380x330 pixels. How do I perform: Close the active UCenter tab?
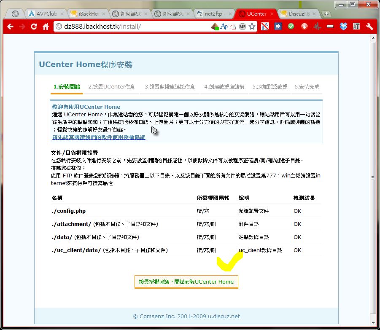tap(272, 13)
